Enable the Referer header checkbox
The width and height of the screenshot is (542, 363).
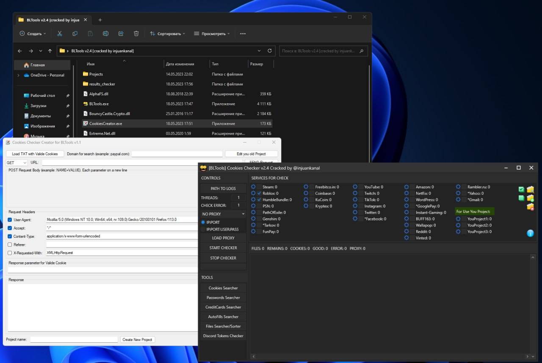[x=10, y=245]
